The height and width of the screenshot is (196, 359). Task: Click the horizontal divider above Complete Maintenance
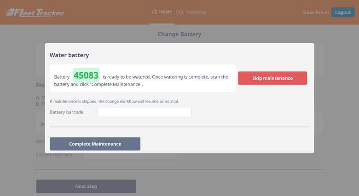pyautogui.click(x=179, y=127)
